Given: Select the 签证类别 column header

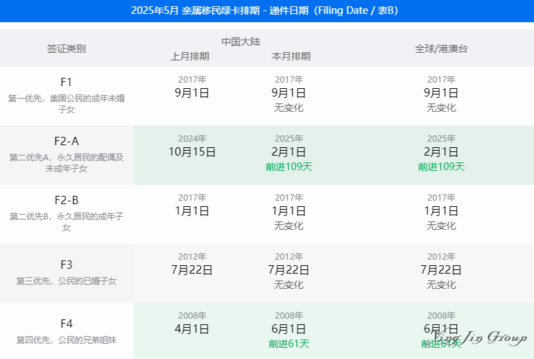Looking at the screenshot, I should [x=67, y=49].
